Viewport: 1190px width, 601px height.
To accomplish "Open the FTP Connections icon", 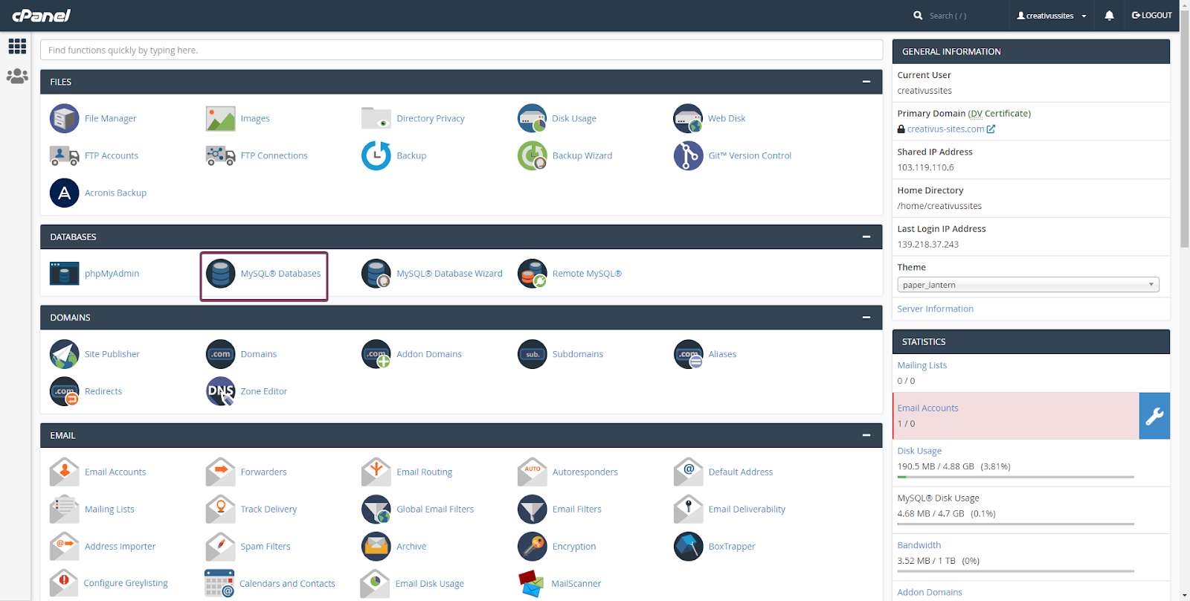I will point(220,155).
